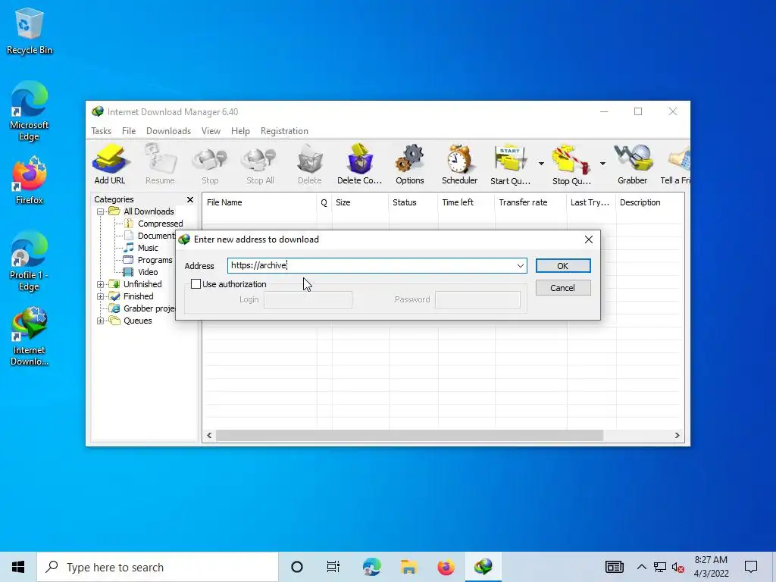The height and width of the screenshot is (582, 776).
Task: Open the View menu
Action: [211, 131]
